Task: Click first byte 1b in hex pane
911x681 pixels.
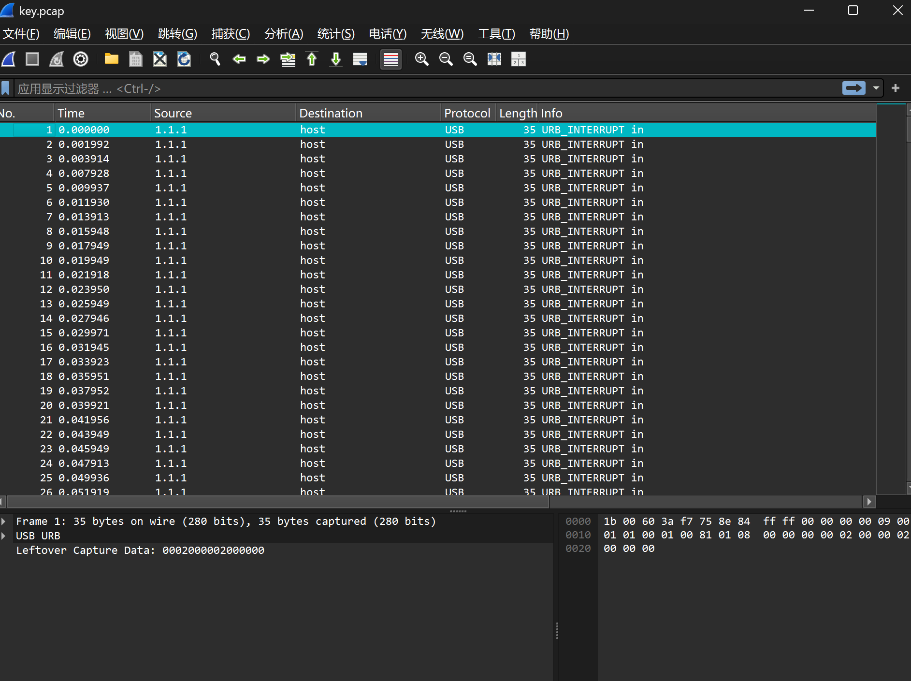Action: (x=610, y=522)
